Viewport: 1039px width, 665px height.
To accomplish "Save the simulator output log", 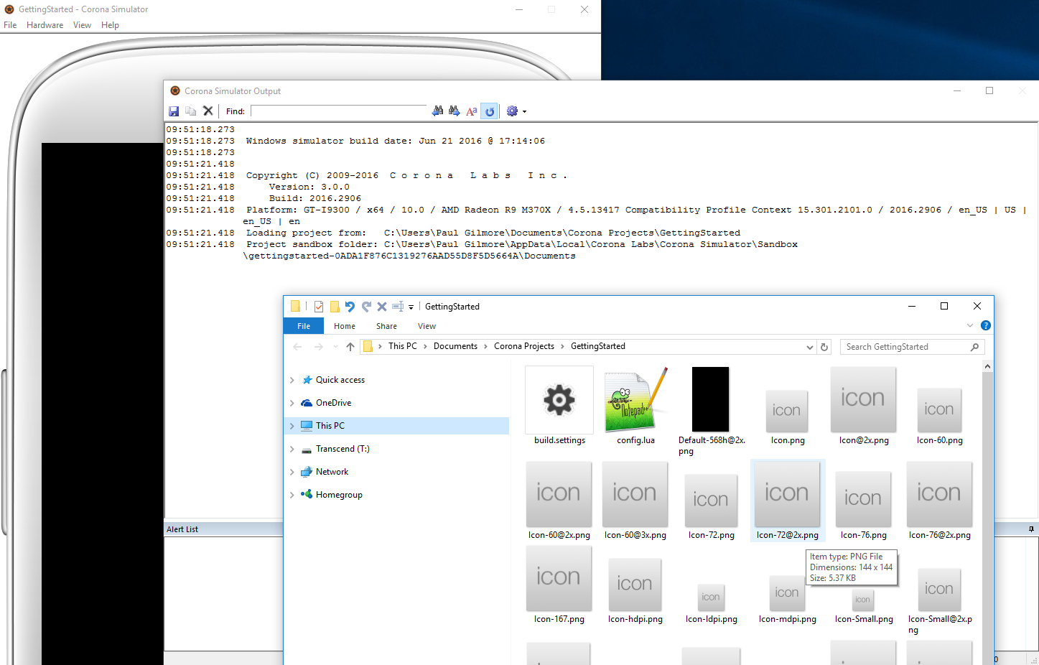I will (173, 111).
